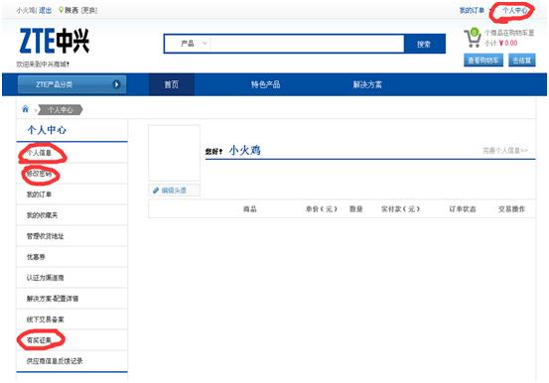
Task: Click the 小火鸡 username heading
Action: pyautogui.click(x=245, y=150)
